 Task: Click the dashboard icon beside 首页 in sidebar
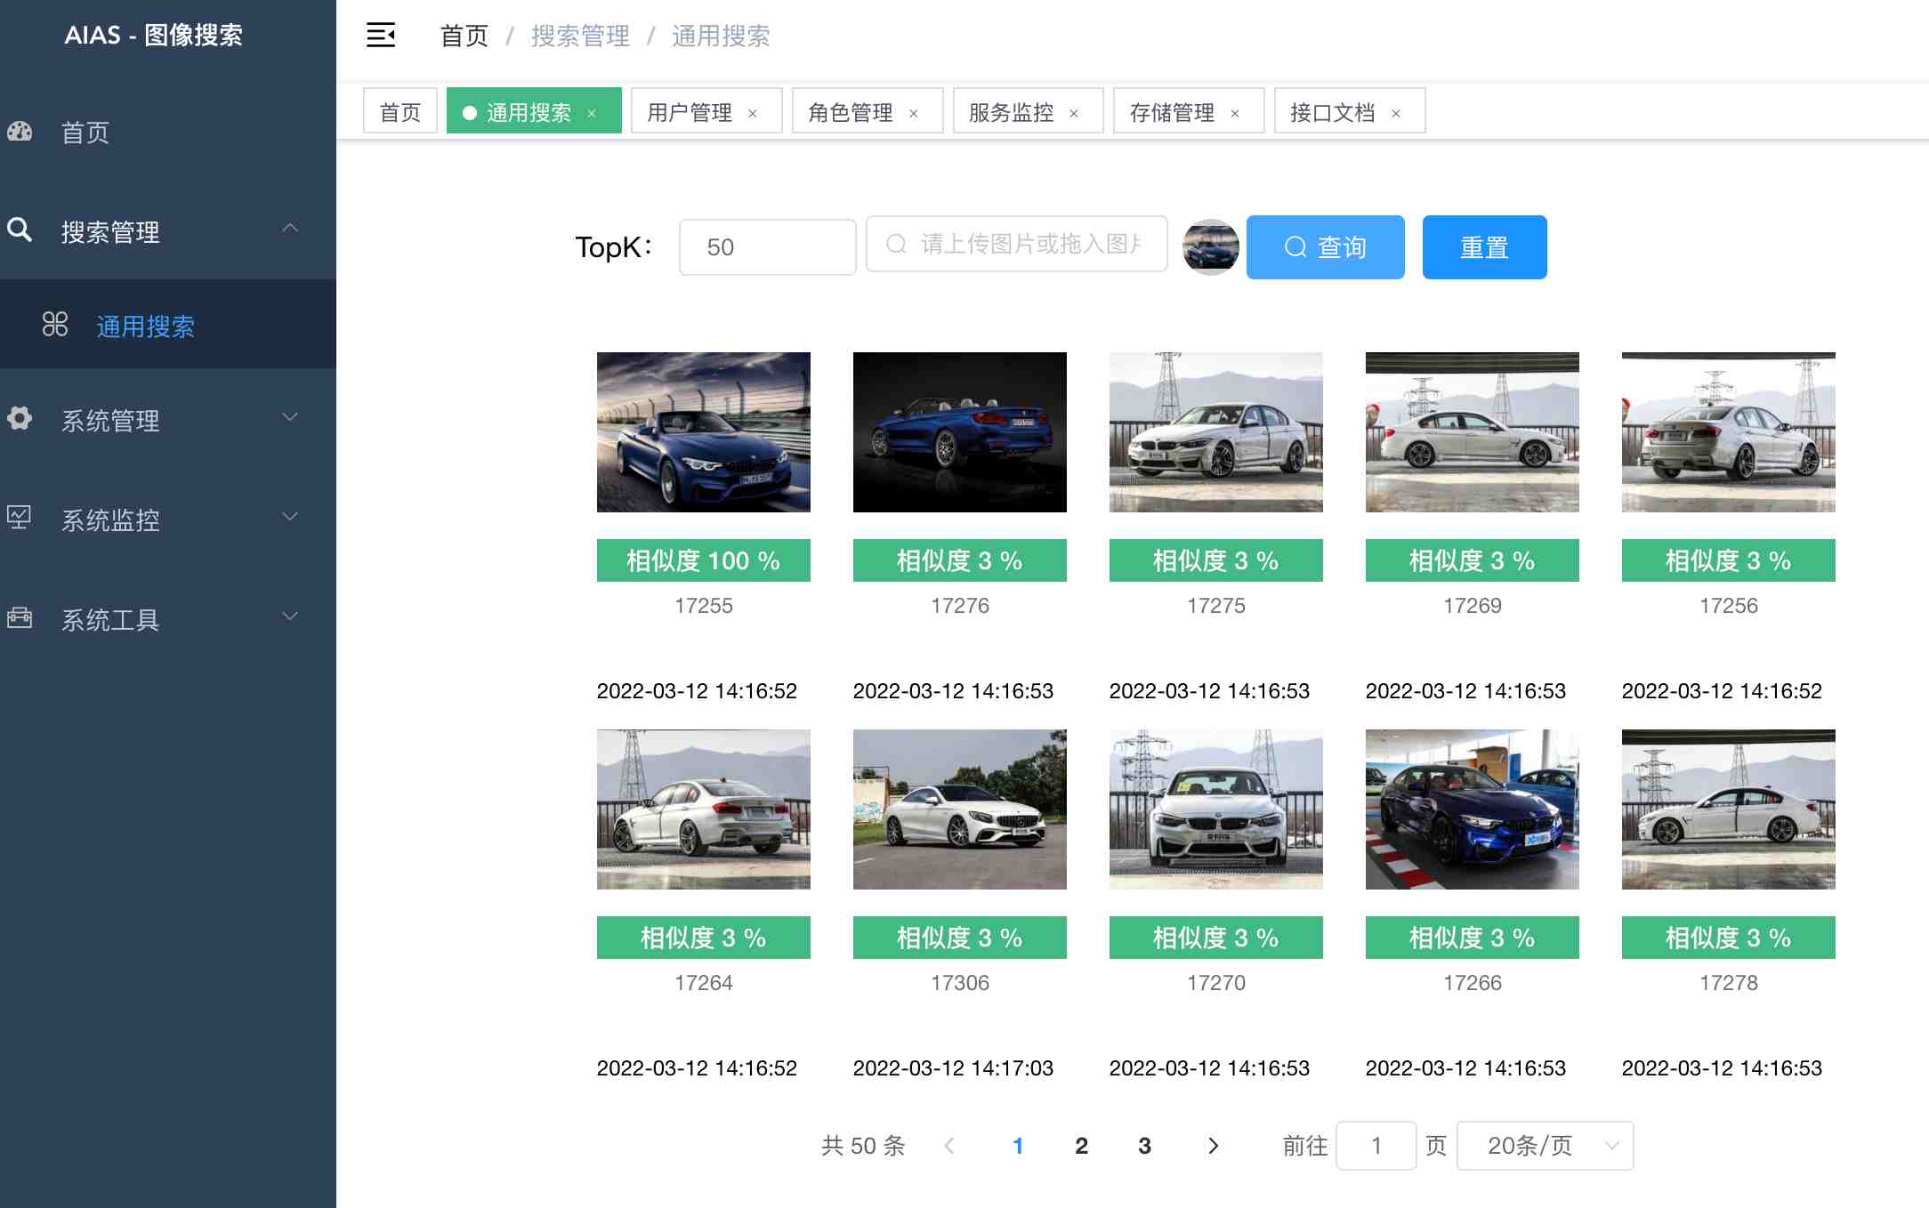pos(20,132)
